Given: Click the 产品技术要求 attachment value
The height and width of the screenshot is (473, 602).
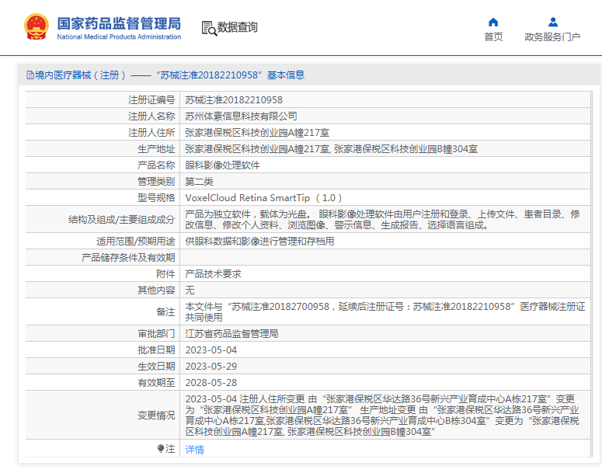Looking at the screenshot, I should 213,273.
